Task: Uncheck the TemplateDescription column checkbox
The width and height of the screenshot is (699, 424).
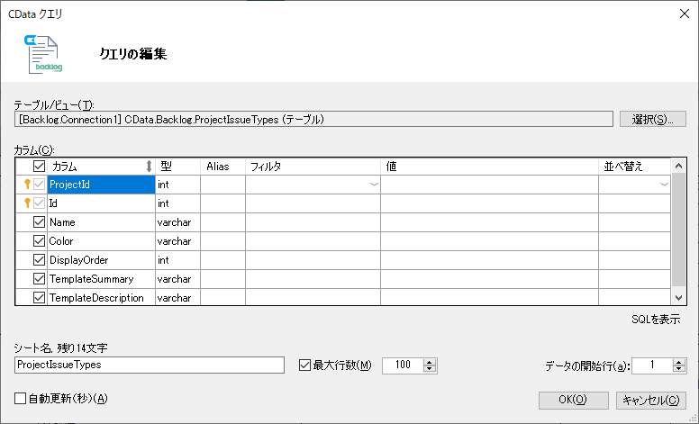Action: (x=40, y=297)
